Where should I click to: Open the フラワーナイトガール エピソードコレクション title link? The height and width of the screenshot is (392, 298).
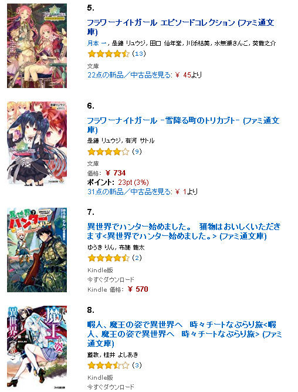click(181, 27)
